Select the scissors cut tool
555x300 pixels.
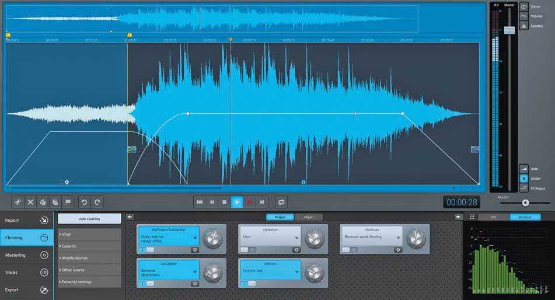(18, 203)
